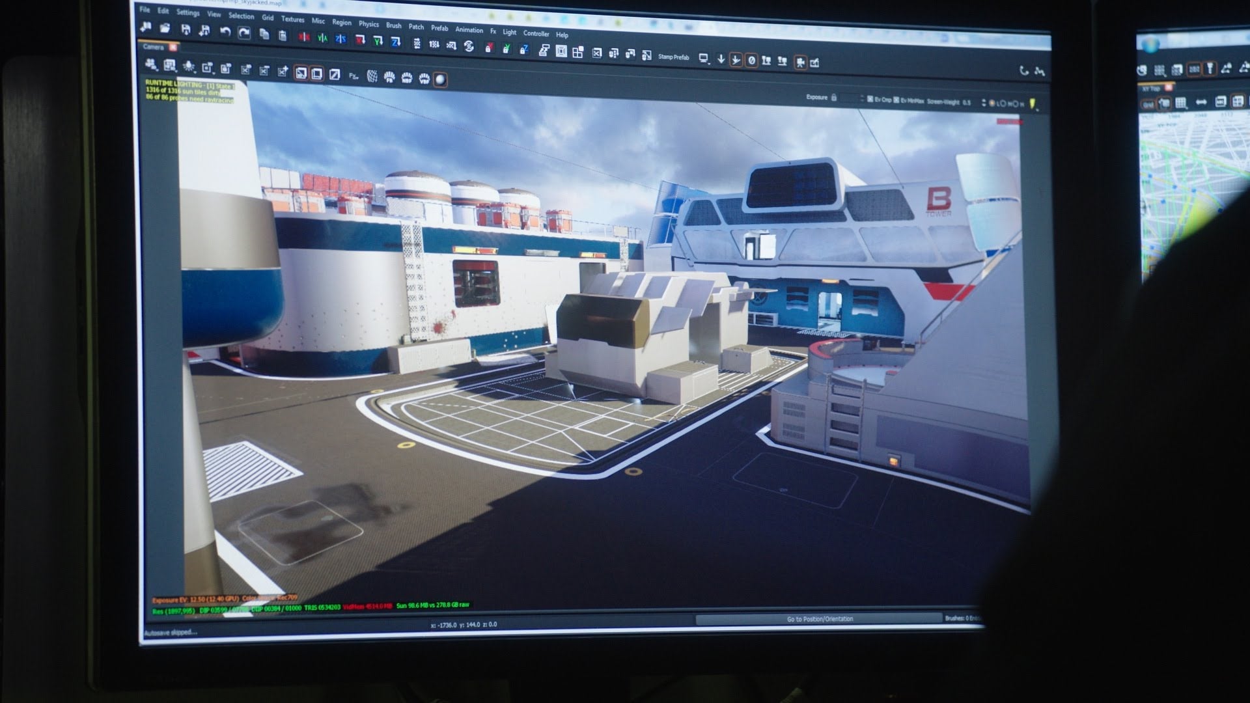Click the sphere shading preview icon
This screenshot has height=703, width=1250.
click(x=441, y=79)
